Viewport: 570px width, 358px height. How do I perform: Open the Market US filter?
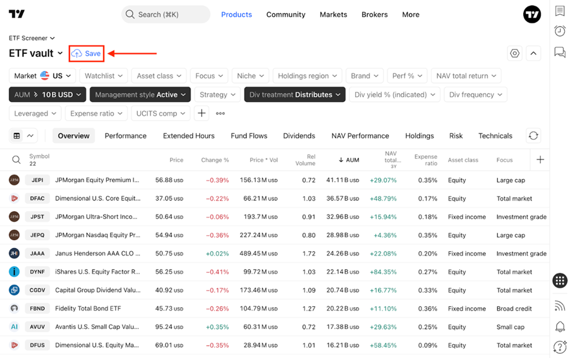tap(42, 76)
